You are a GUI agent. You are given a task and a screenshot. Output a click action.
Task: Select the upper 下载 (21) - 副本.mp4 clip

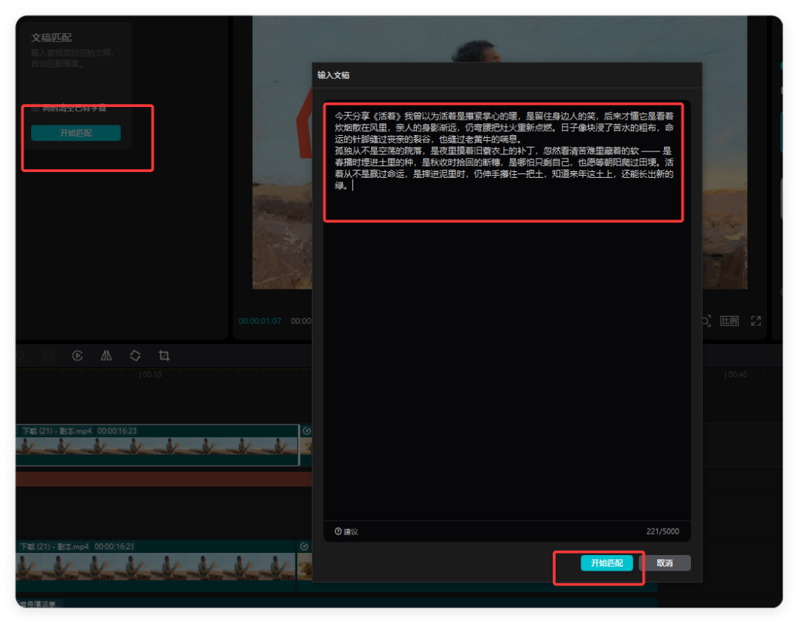[x=155, y=446]
